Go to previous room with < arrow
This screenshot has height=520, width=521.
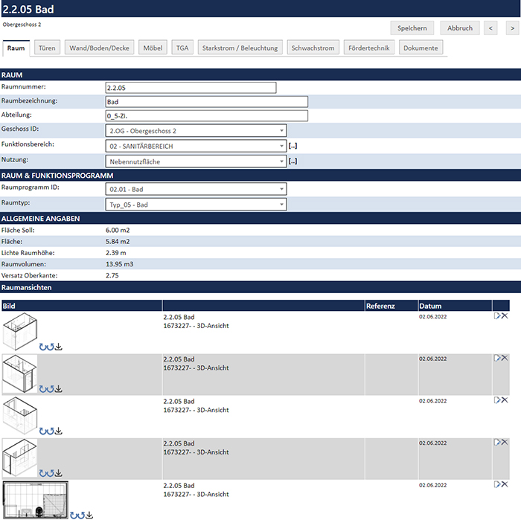coord(490,28)
